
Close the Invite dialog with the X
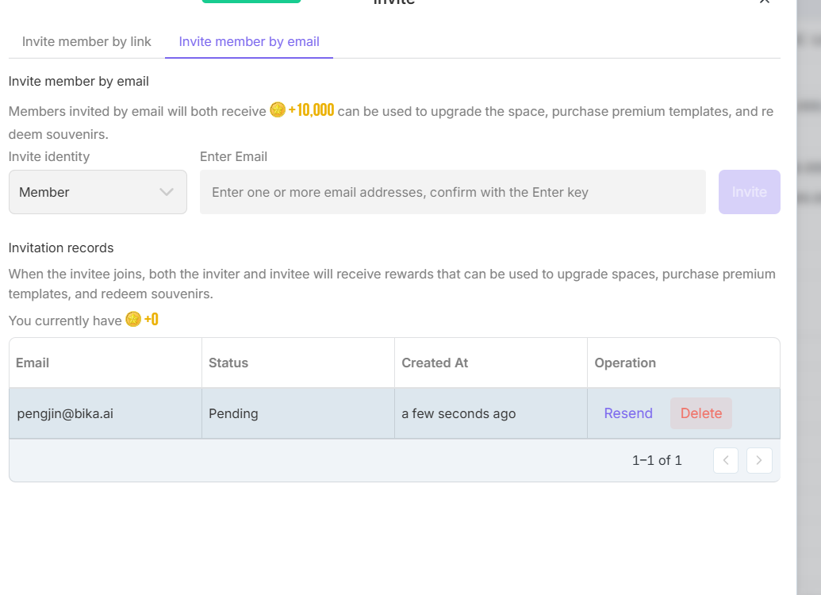pos(764,2)
